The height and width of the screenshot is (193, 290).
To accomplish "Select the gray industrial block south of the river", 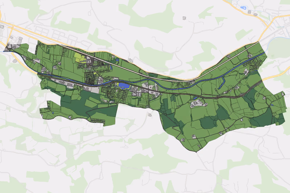I will (x=92, y=89).
